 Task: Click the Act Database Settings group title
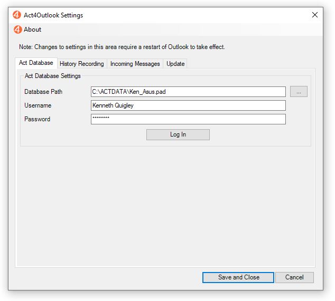[x=52, y=76]
